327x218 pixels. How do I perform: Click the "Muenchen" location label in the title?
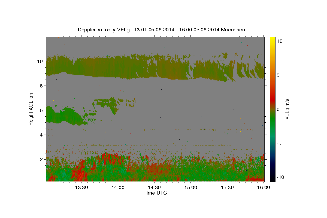tap(233, 30)
